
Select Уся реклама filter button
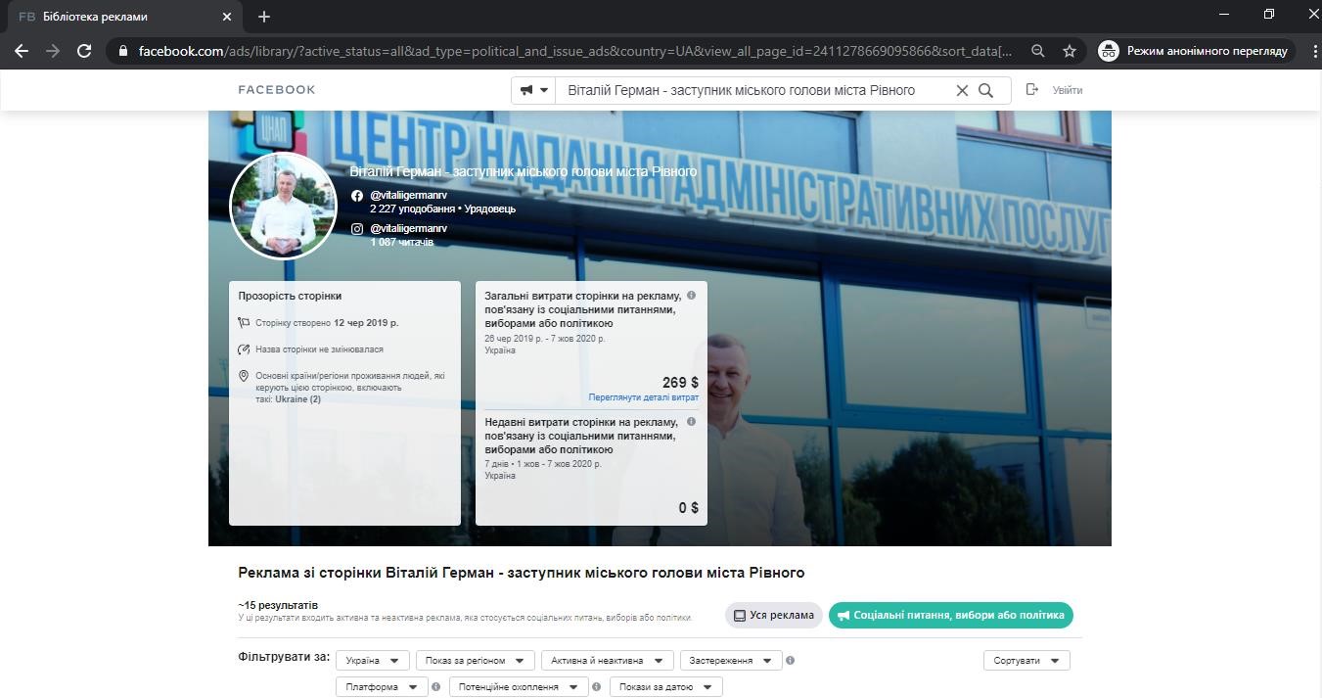[773, 615]
